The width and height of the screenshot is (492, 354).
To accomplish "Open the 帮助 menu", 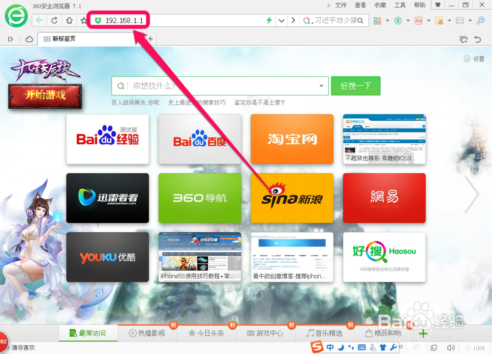I will 420,5.
